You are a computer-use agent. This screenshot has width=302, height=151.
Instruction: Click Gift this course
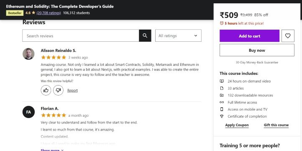click(x=276, y=125)
